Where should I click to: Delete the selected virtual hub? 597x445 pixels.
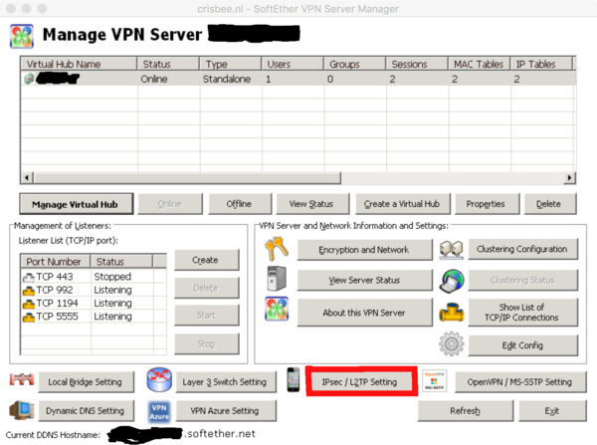coord(550,204)
